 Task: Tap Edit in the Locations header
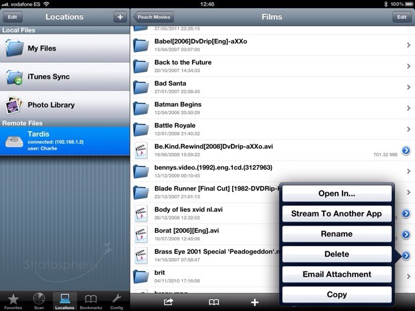pyautogui.click(x=12, y=17)
